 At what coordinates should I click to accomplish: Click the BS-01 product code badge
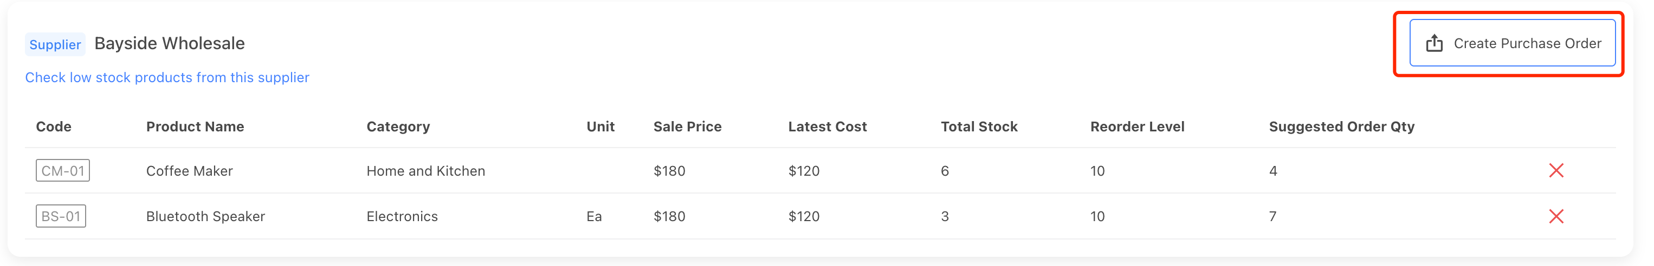click(x=61, y=217)
